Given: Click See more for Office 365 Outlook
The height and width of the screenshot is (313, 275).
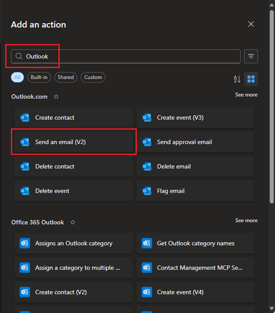Looking at the screenshot, I should coord(246,220).
